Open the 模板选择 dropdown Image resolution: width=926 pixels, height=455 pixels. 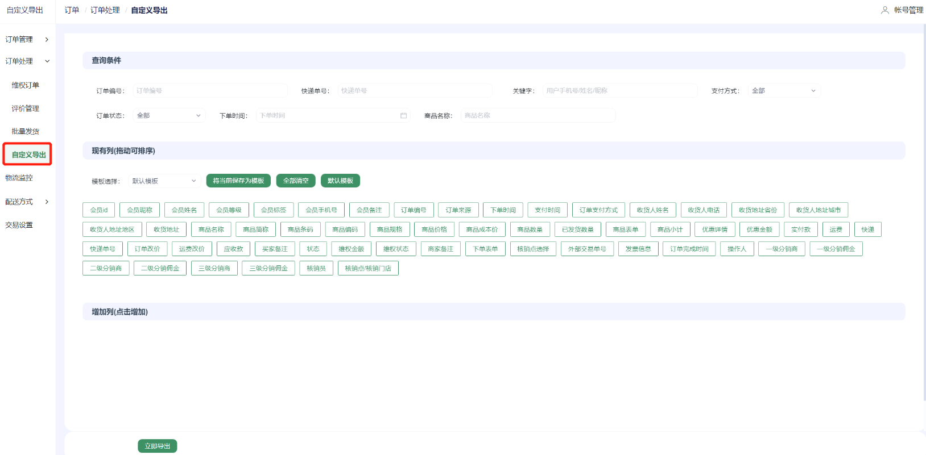[x=164, y=181]
